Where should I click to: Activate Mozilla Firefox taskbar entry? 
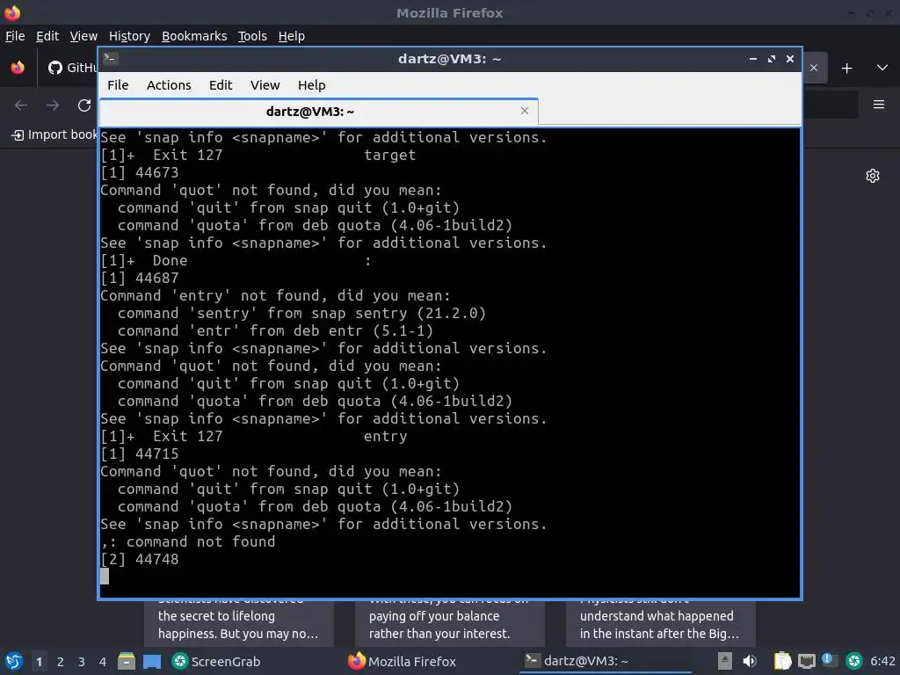(402, 661)
